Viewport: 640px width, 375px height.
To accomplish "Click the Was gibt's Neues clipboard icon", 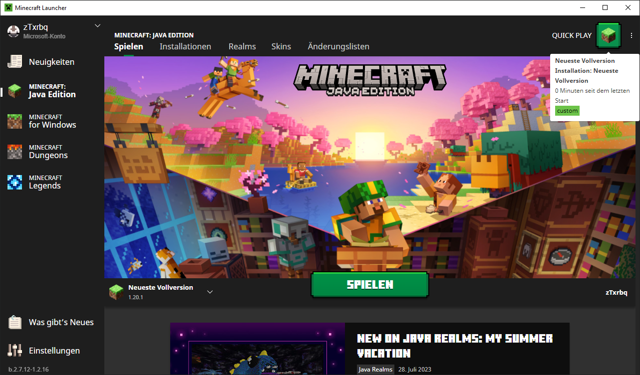I will click(x=15, y=322).
